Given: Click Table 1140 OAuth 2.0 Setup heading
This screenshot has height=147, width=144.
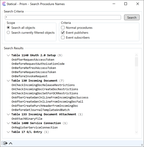Looking at the screenshot, I should 34,55.
